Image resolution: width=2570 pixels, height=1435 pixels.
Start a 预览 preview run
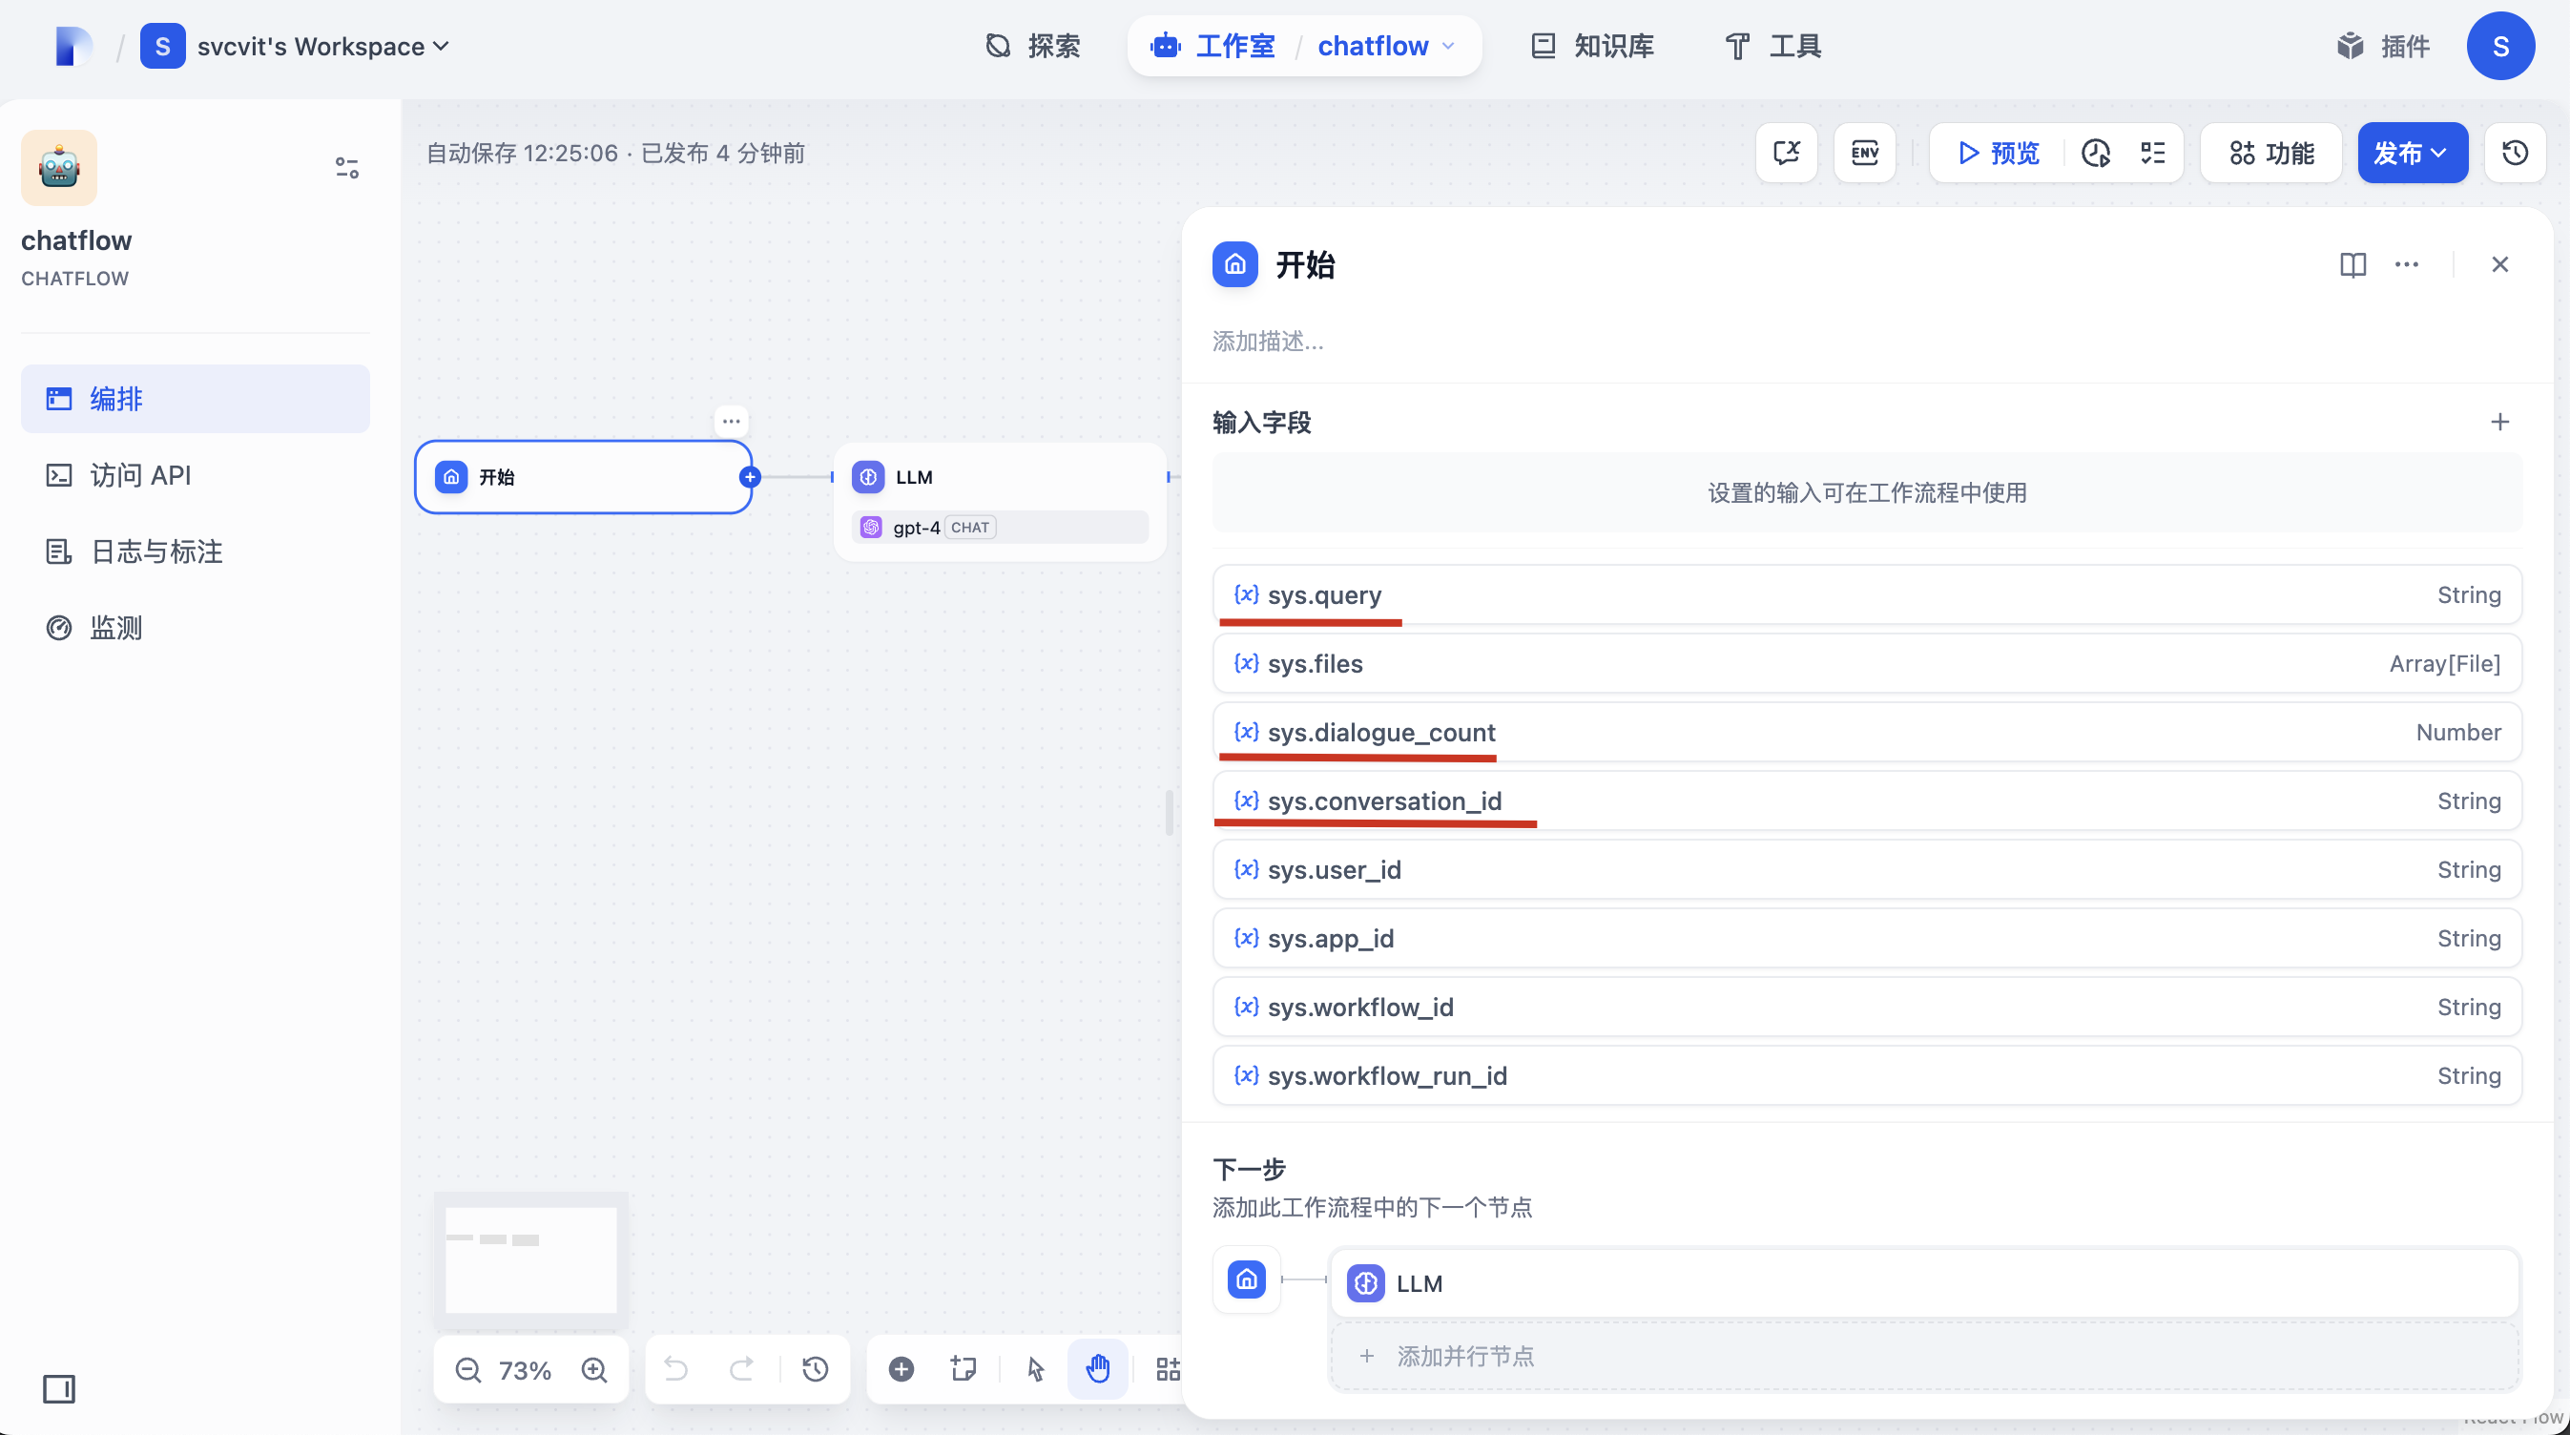point(1996,153)
